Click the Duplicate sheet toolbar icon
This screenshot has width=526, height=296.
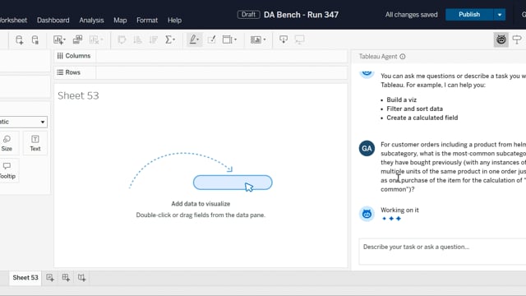point(77,39)
